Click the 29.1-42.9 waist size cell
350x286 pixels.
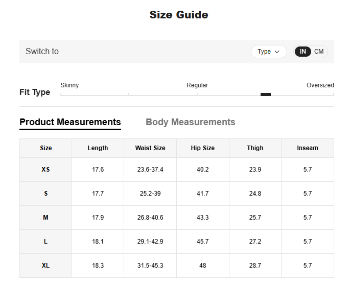click(x=150, y=242)
